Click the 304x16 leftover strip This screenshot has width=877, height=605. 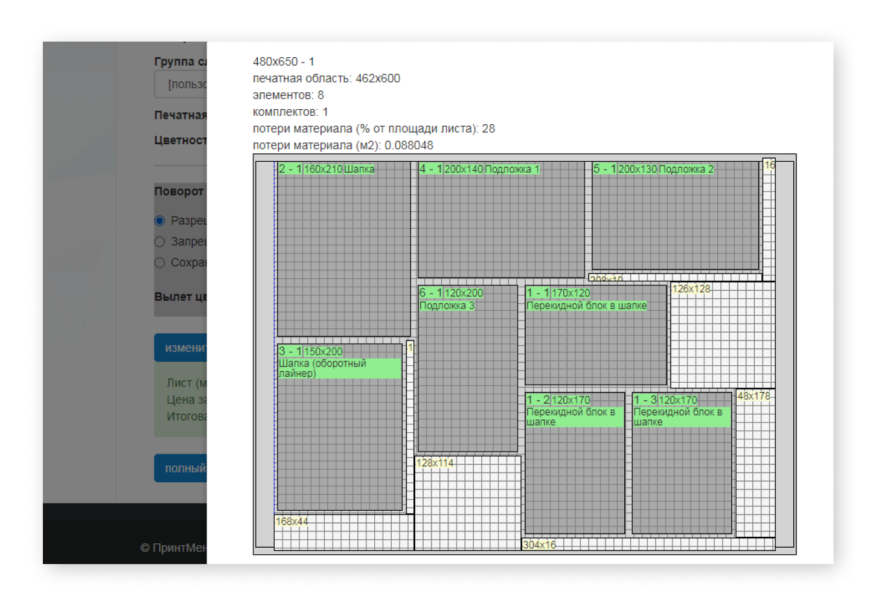[x=648, y=545]
